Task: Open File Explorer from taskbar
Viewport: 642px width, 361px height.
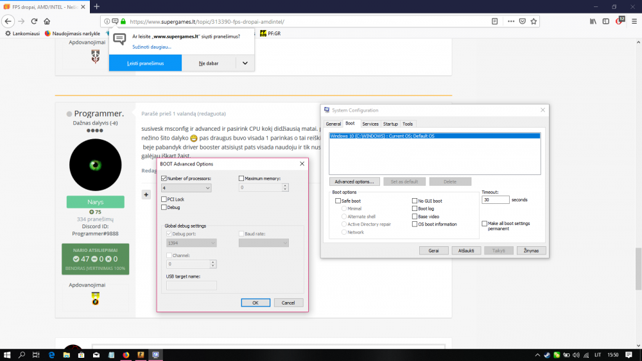Action: click(66, 355)
